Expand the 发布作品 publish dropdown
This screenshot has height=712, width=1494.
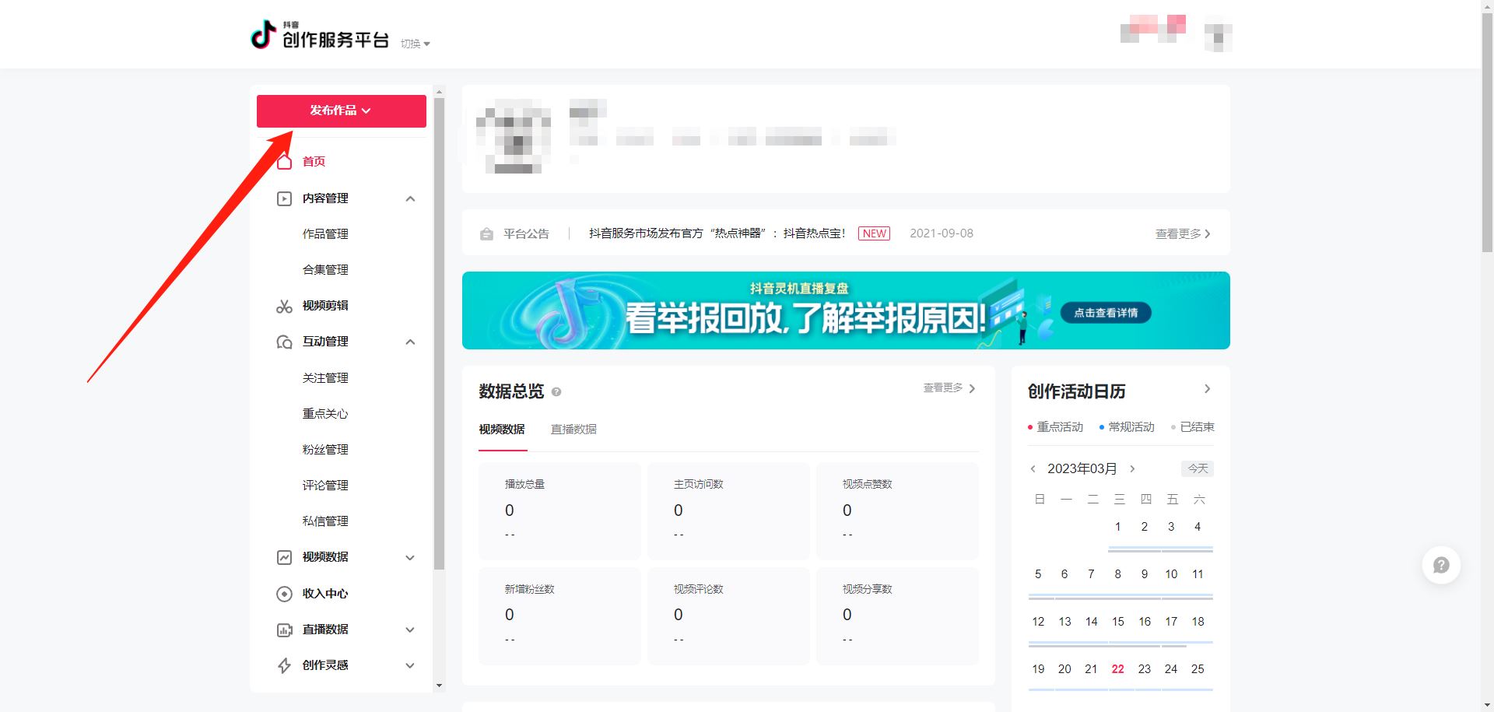pos(341,110)
